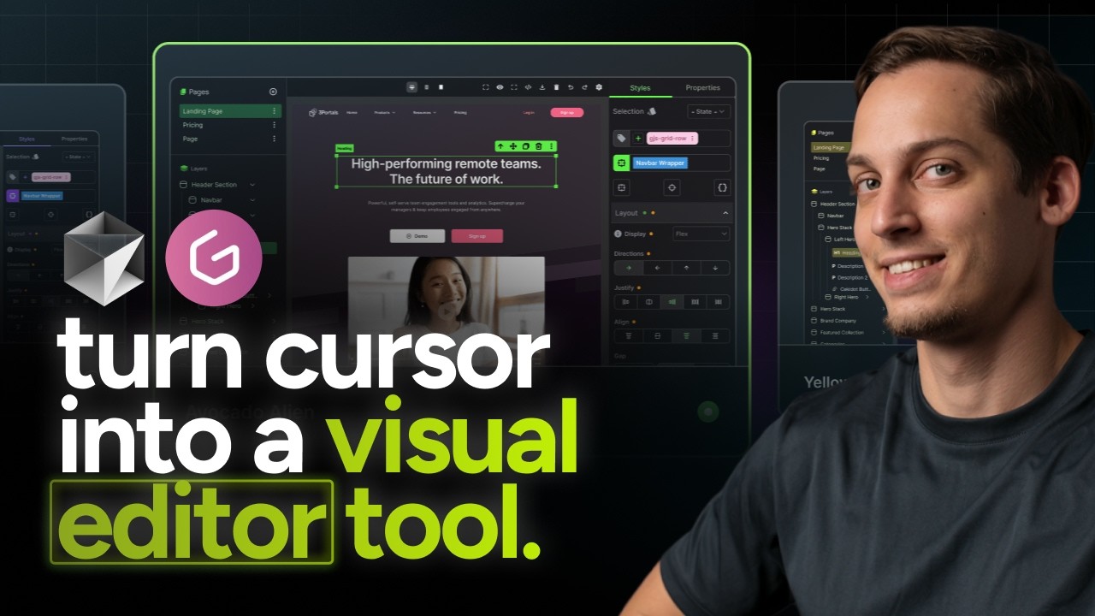Image resolution: width=1095 pixels, height=616 pixels.
Task: Click the pink Sign up navbar button
Action: [566, 112]
